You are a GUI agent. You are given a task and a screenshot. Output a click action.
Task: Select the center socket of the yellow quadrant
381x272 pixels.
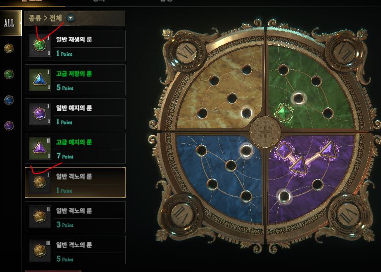[x=232, y=98]
